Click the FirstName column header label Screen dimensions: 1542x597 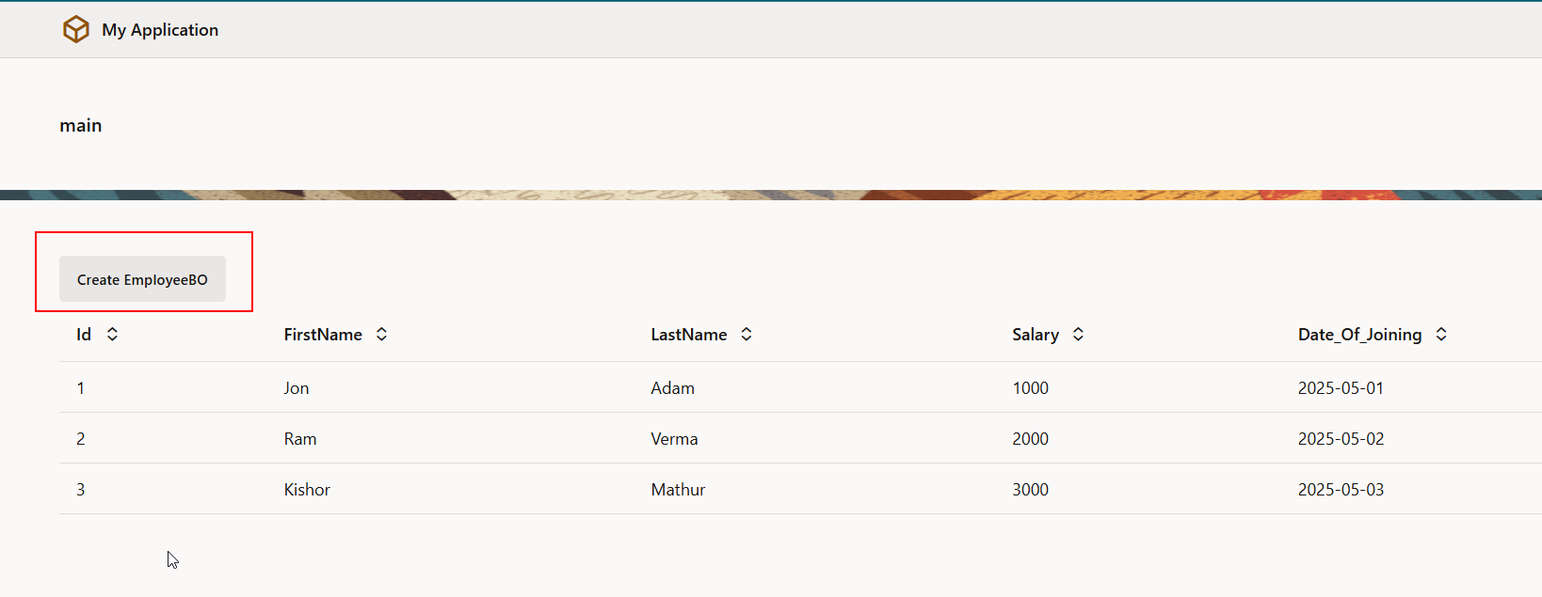tap(323, 335)
